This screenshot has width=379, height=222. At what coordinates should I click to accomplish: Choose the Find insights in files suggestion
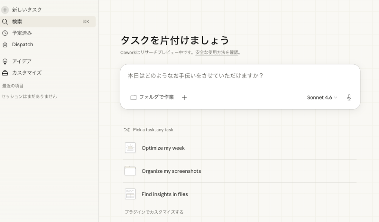point(165,194)
